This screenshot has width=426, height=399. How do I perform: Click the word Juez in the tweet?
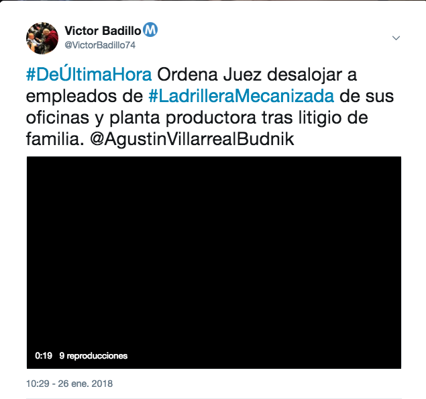point(242,75)
